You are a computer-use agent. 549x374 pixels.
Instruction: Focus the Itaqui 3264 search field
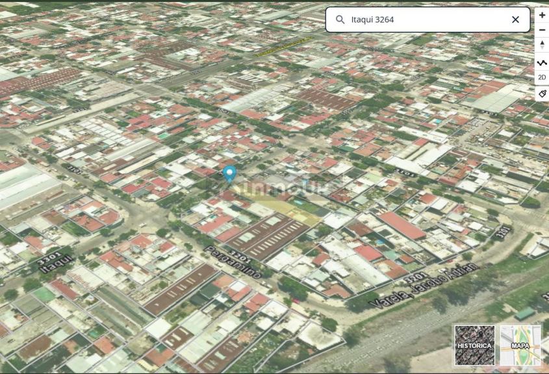point(428,19)
